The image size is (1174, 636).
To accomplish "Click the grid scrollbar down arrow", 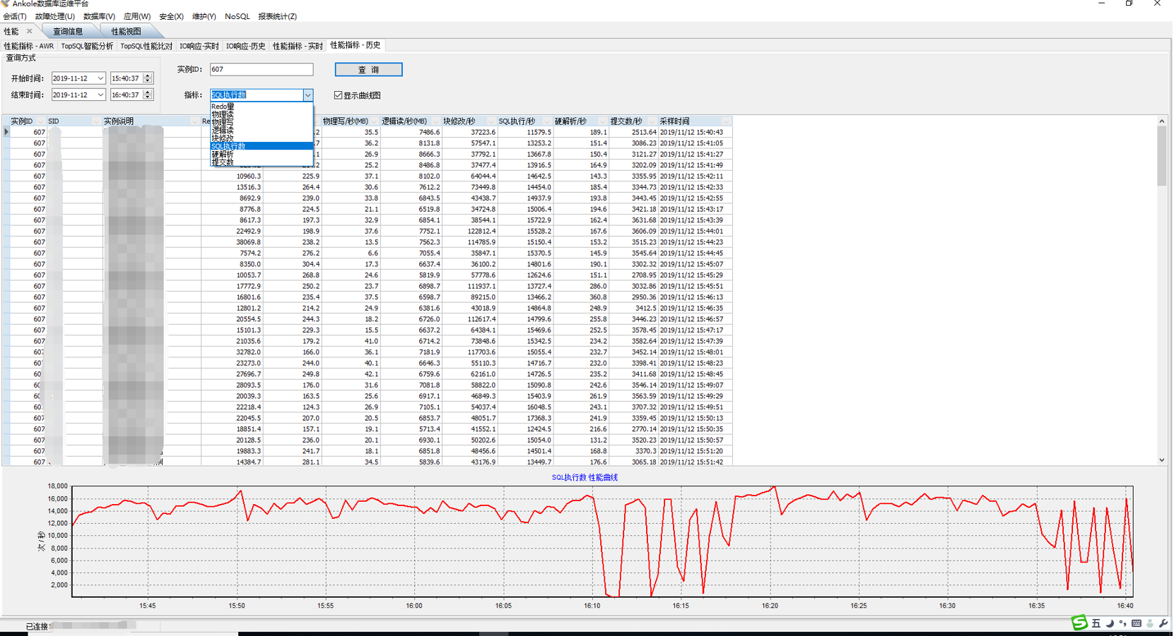I will point(1162,460).
